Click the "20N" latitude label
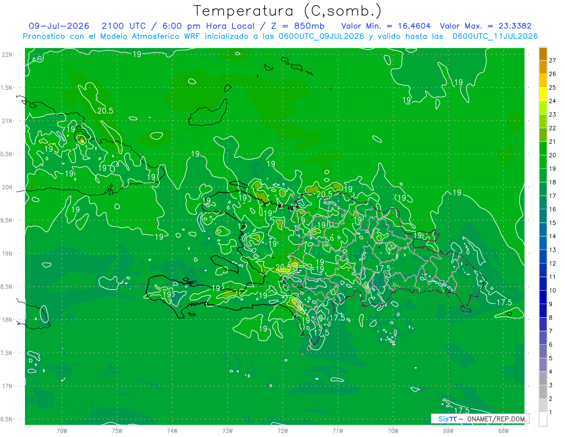 coord(8,187)
